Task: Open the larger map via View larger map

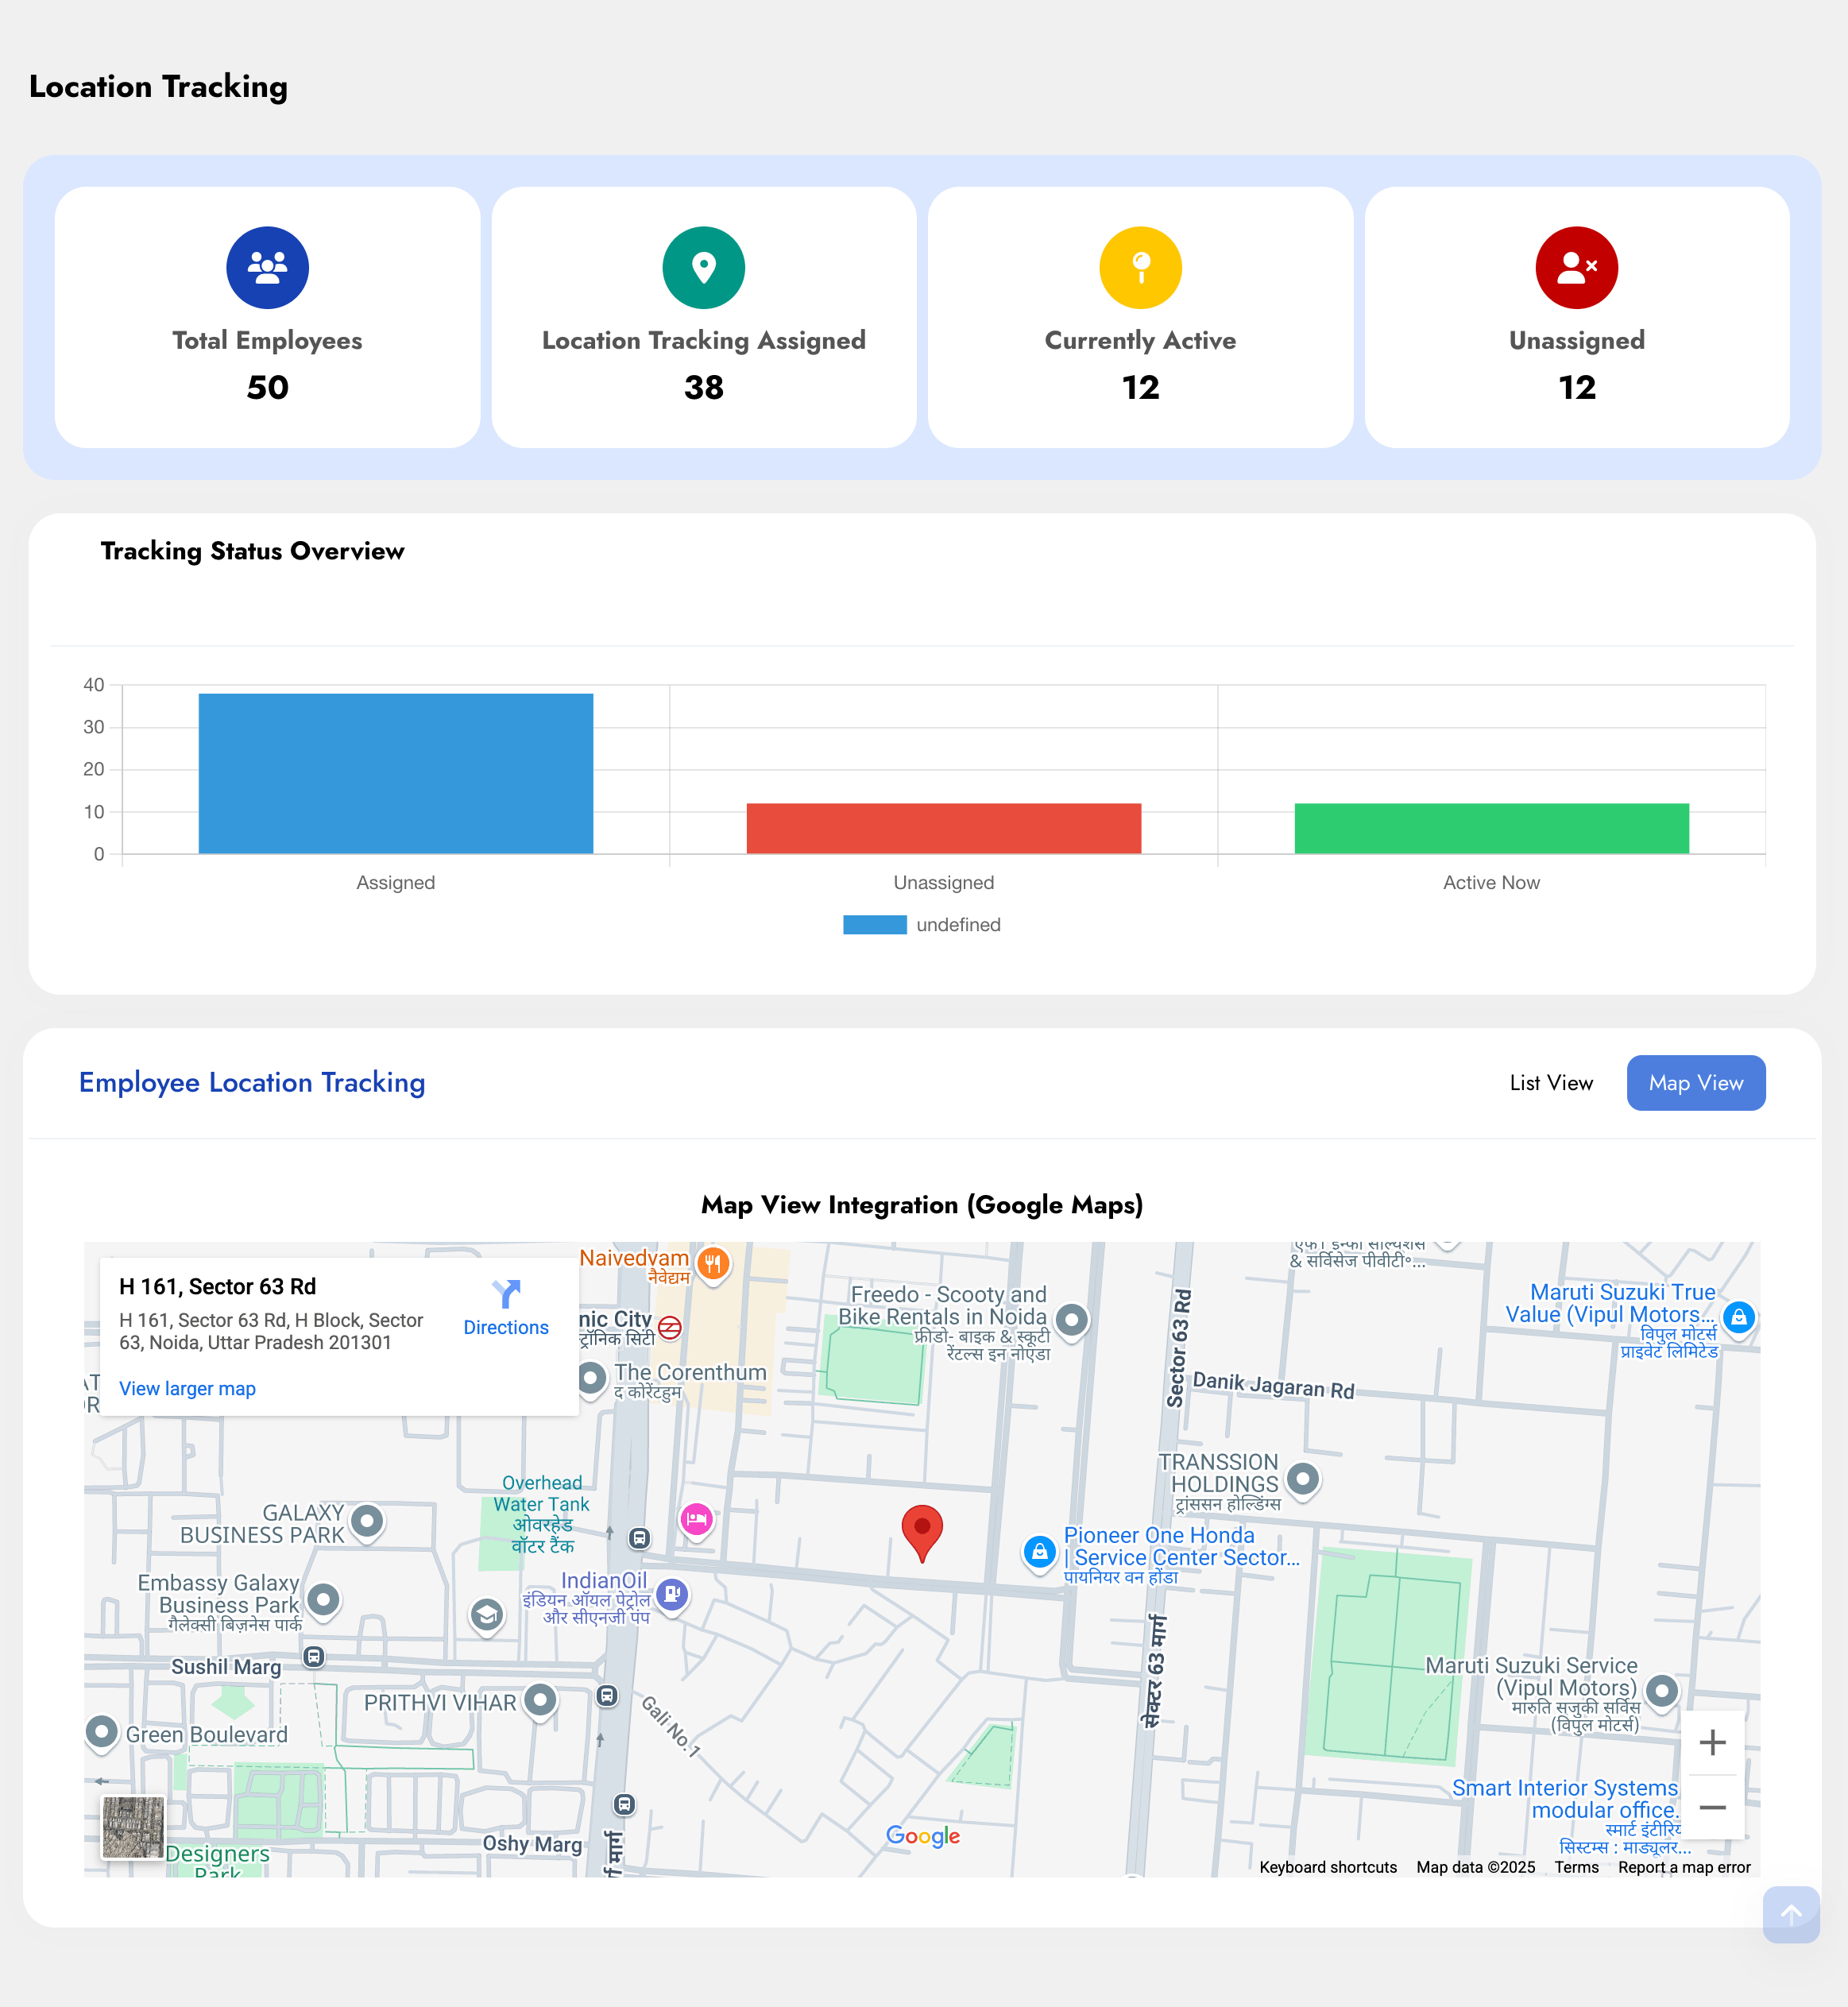Action: pyautogui.click(x=187, y=1388)
